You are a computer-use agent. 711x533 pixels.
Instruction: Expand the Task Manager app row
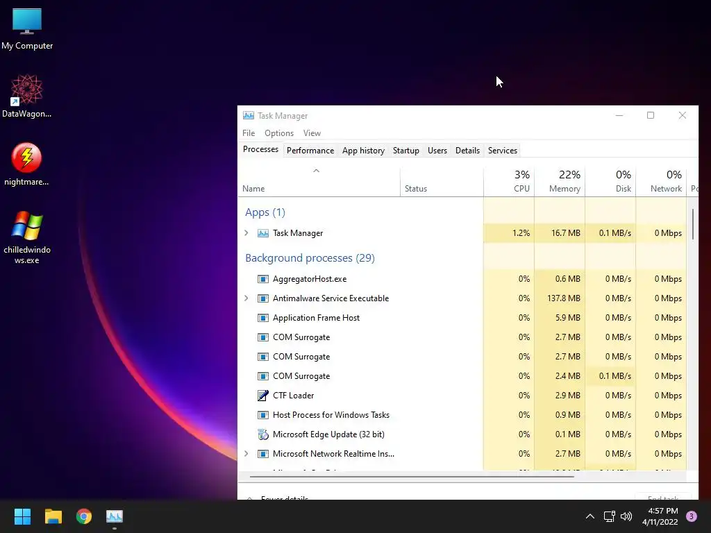(x=246, y=233)
